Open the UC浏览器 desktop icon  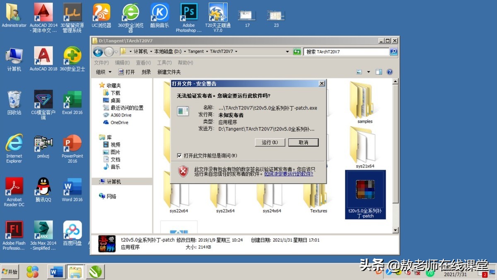(x=101, y=12)
